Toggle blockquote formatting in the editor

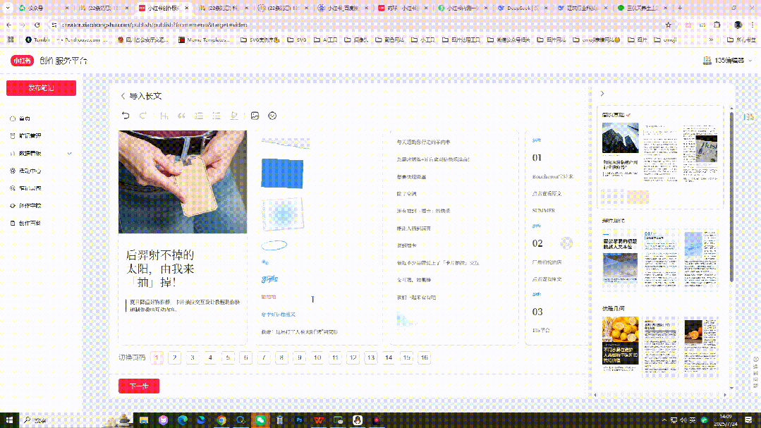[x=182, y=116]
